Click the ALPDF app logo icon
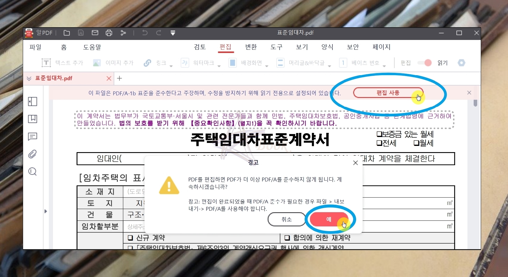The height and width of the screenshot is (277, 508). [x=29, y=33]
